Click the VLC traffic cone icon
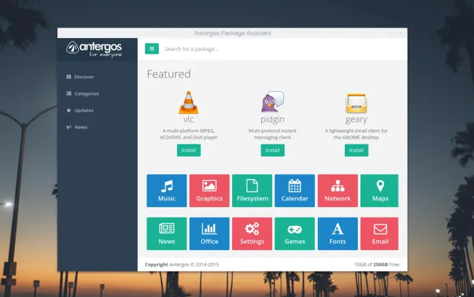 pyautogui.click(x=189, y=102)
